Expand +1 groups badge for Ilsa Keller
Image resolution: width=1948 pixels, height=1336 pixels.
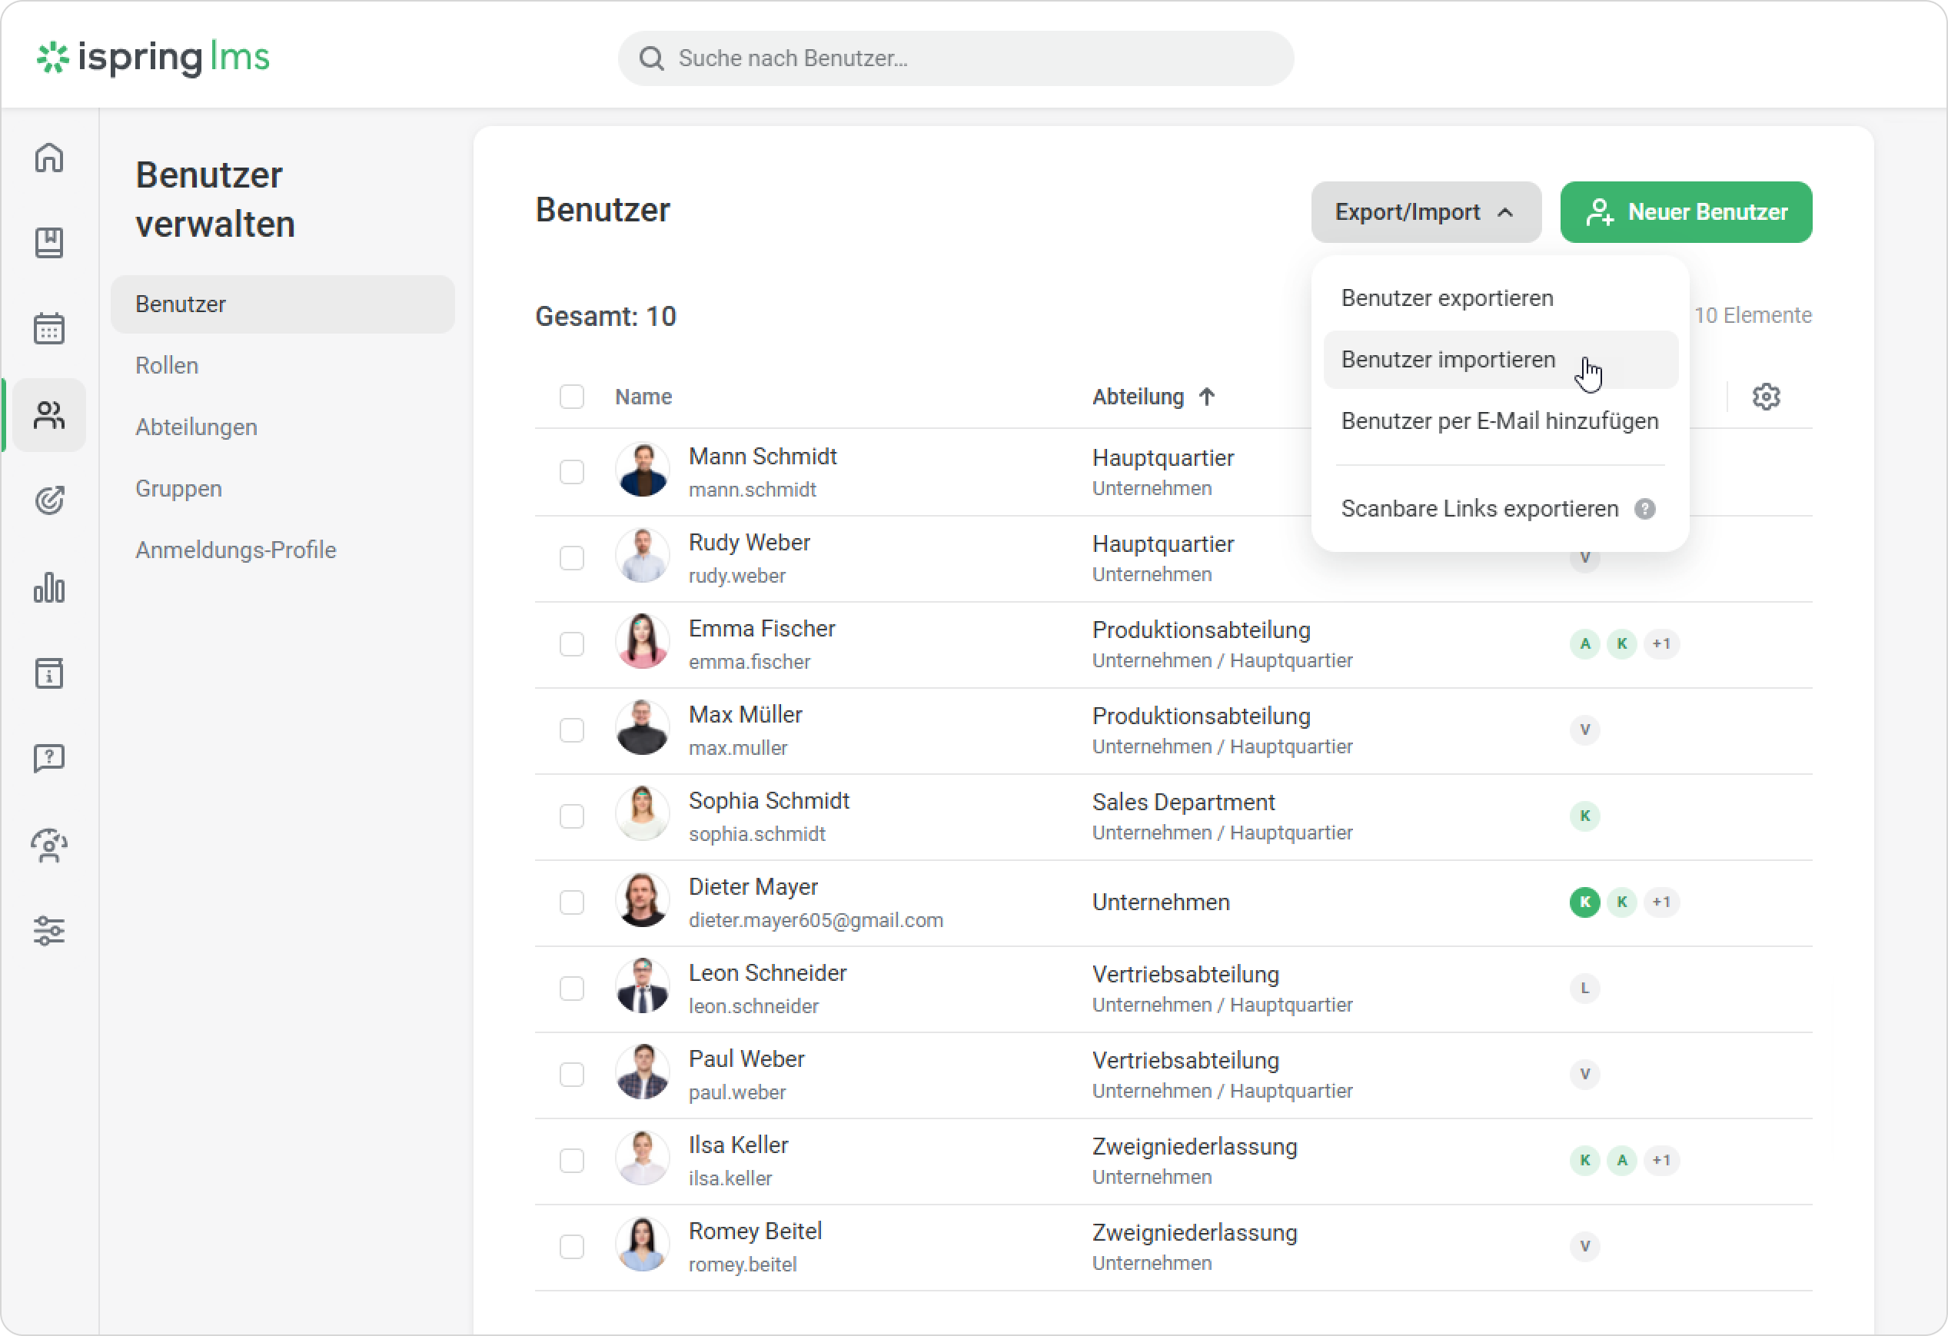click(1660, 1160)
